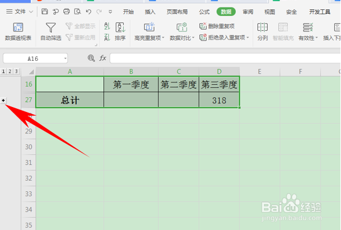This screenshot has width=341, height=230.
Task: Switch to the 审阅 tab
Action: tap(248, 12)
